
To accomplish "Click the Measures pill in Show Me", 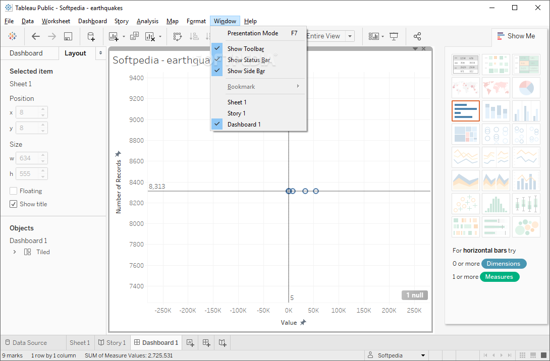I will pyautogui.click(x=499, y=277).
